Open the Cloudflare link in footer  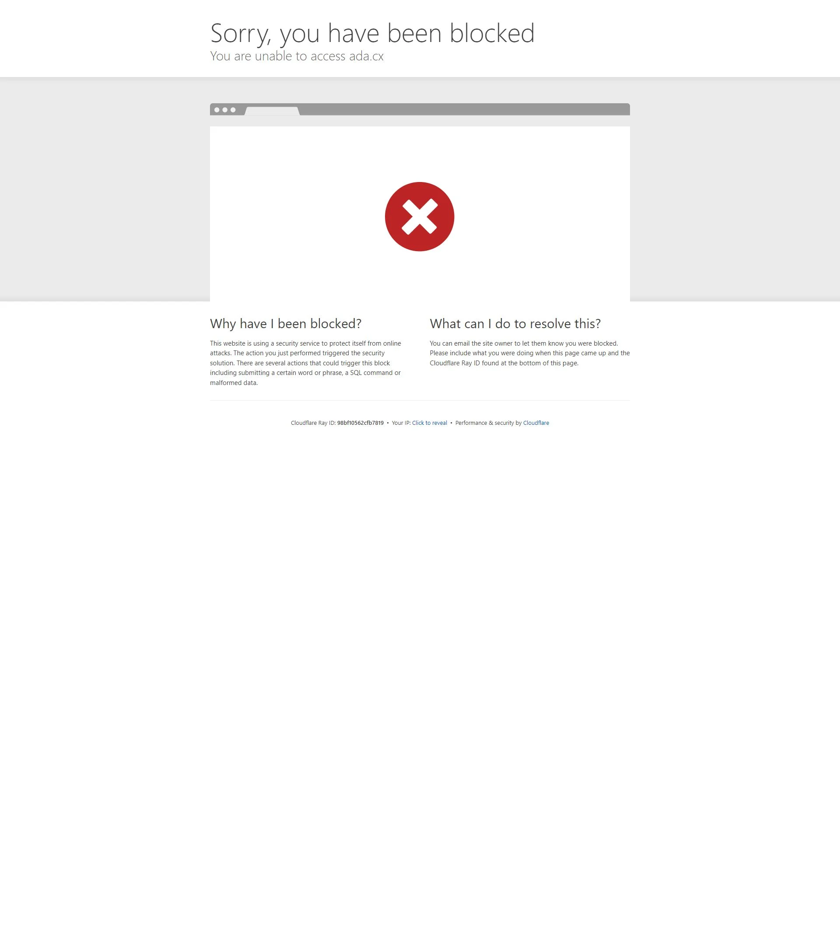coord(536,423)
